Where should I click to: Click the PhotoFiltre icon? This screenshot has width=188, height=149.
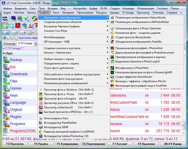tap(112, 68)
